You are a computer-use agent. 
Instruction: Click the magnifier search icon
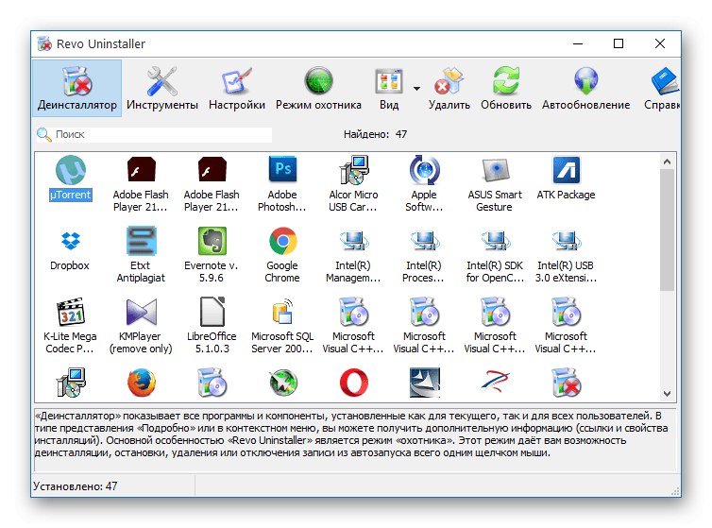coord(44,134)
